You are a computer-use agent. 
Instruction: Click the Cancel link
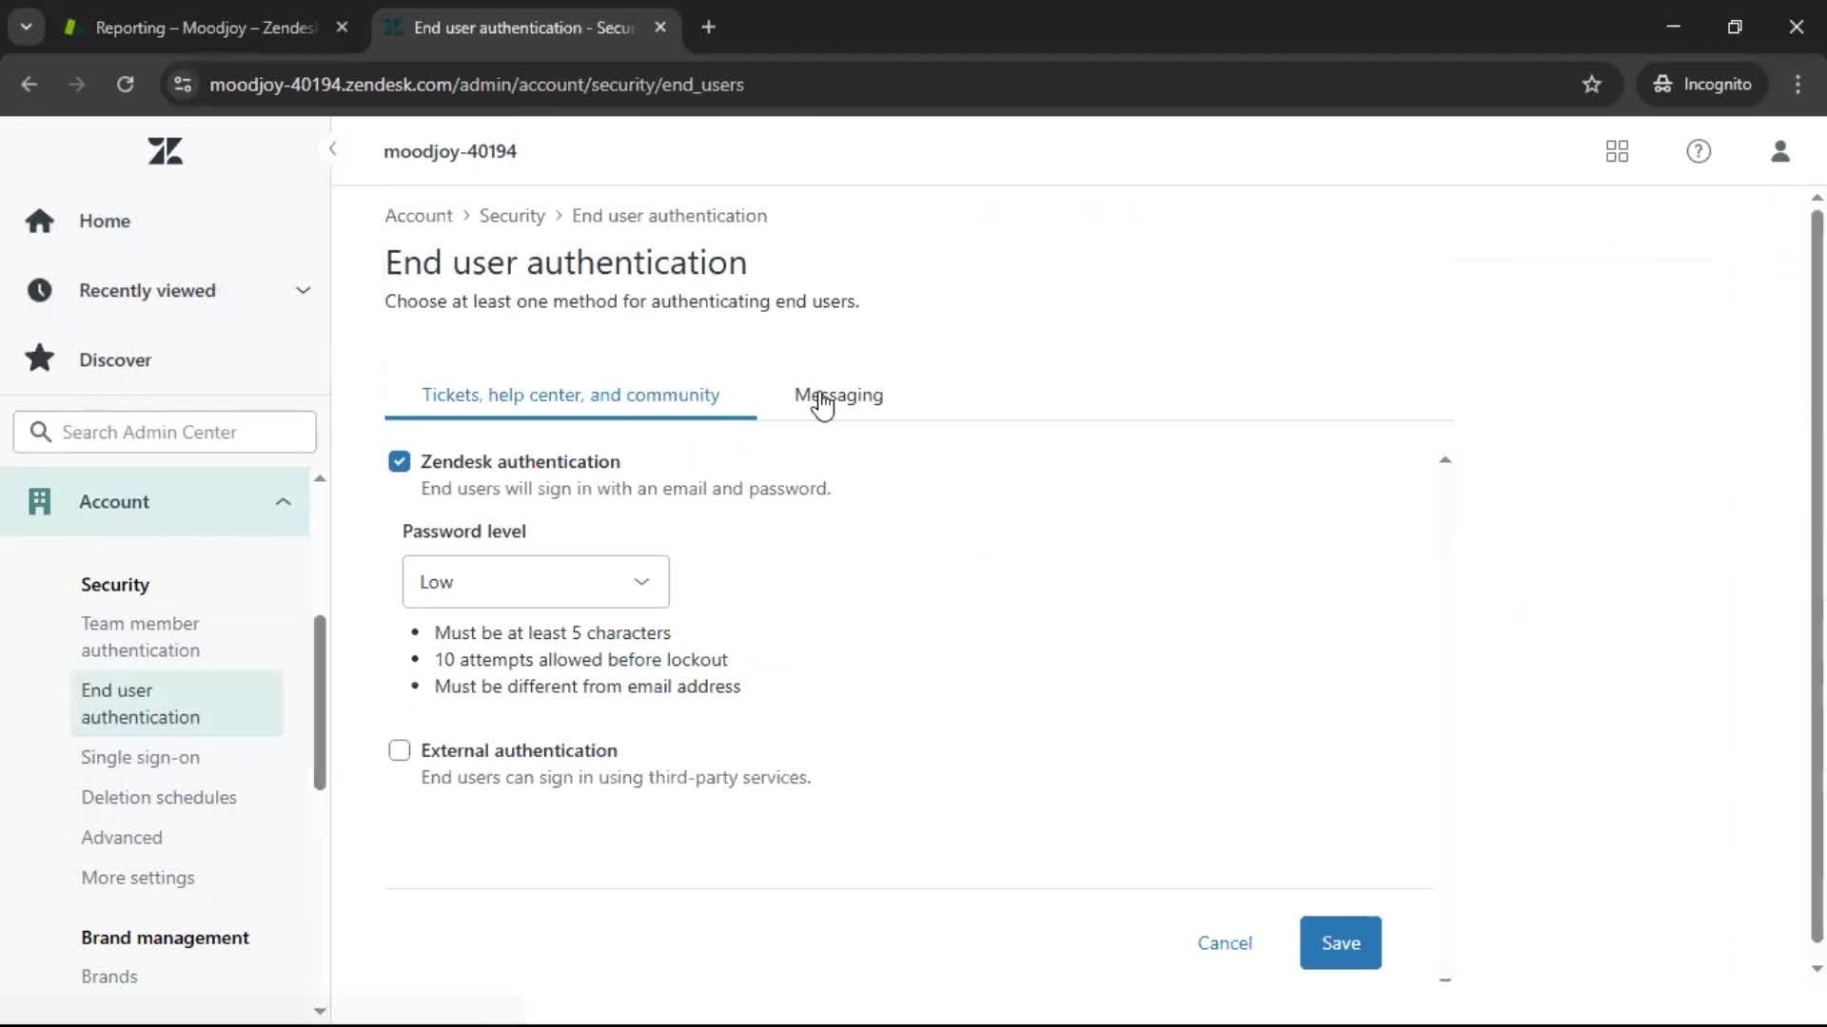coord(1225,942)
